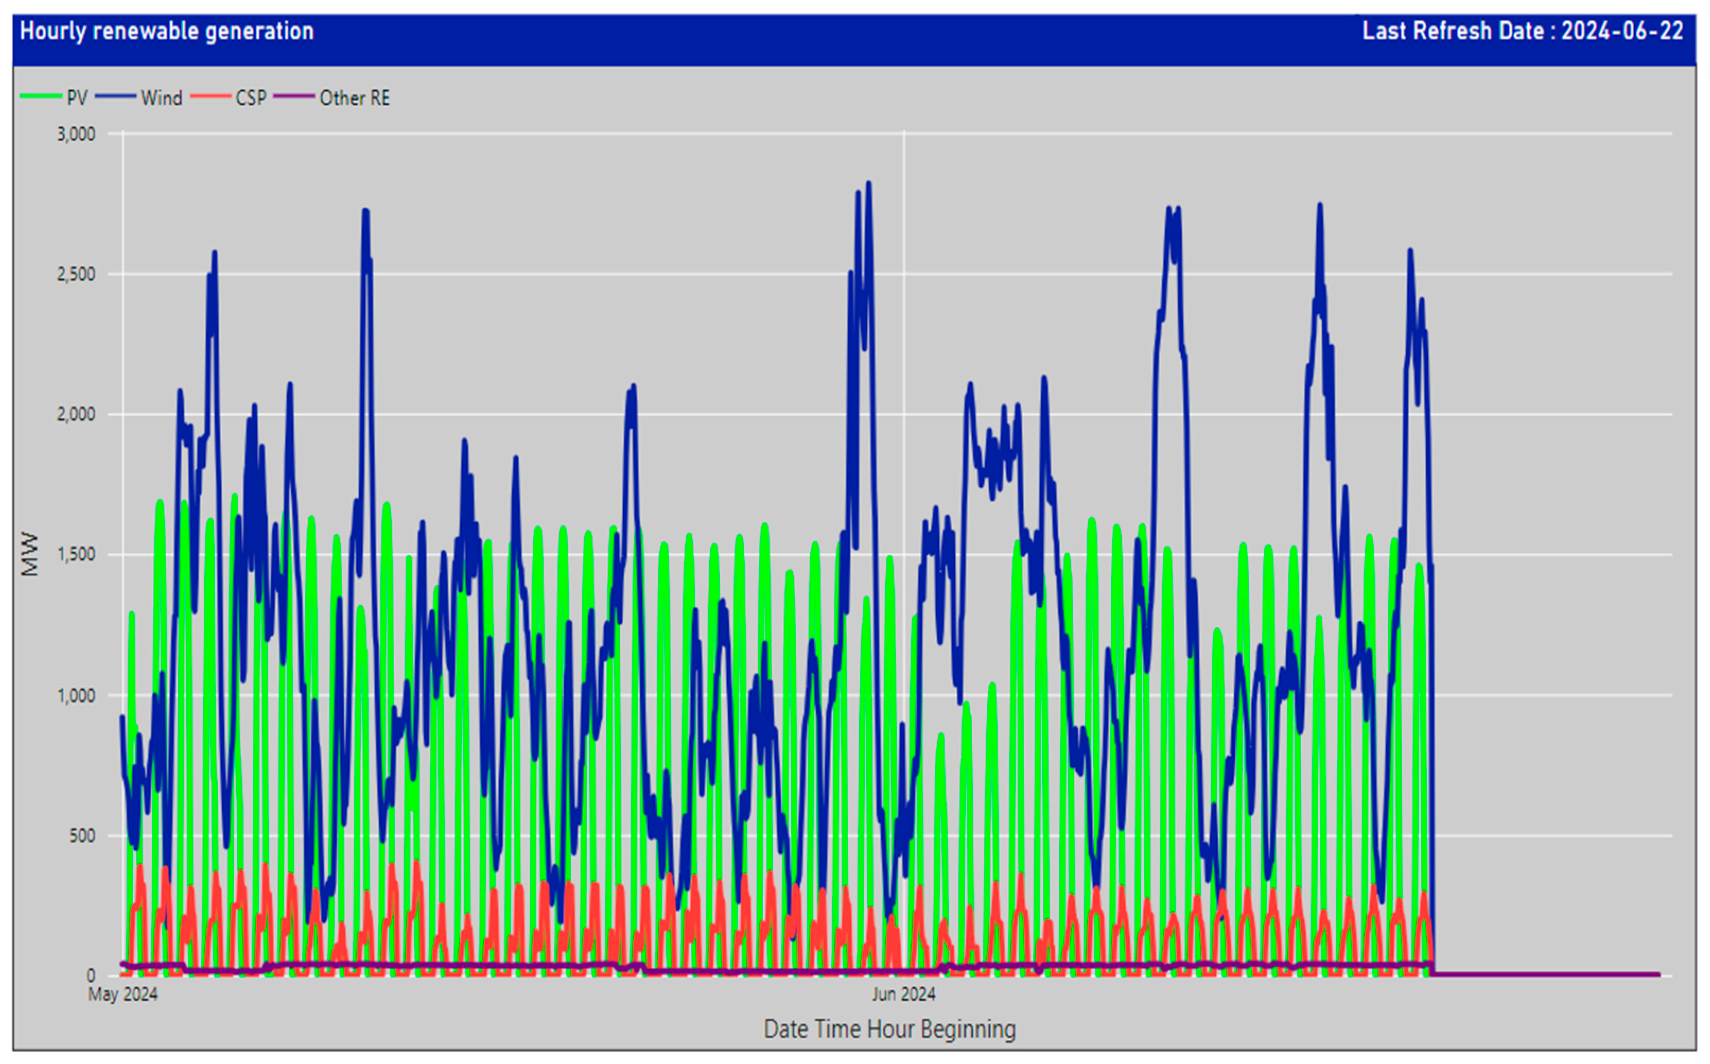Click the 1,000 y-axis tick label
Image resolution: width=1710 pixels, height=1064 pixels.
tap(76, 696)
